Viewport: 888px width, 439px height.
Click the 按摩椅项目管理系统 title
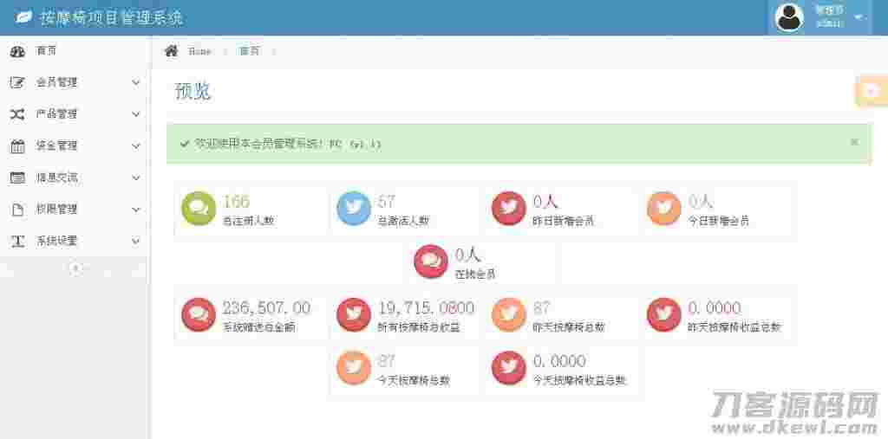point(112,17)
